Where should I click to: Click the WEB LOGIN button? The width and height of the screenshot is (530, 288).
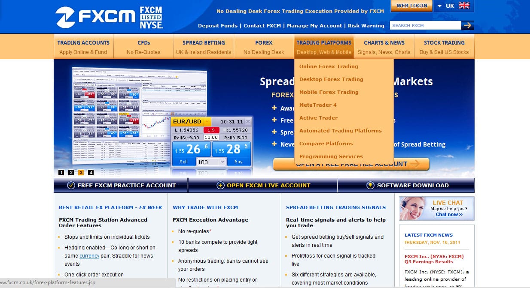[411, 6]
